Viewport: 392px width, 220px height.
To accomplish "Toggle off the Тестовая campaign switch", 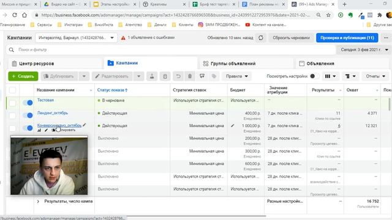I will tap(28, 103).
